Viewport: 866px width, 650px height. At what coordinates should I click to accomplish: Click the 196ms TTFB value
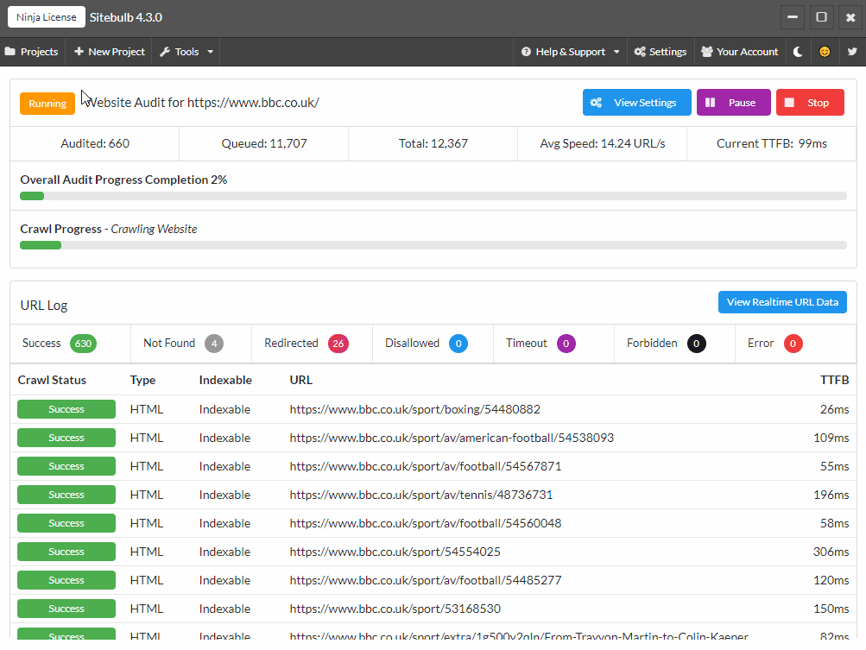831,495
